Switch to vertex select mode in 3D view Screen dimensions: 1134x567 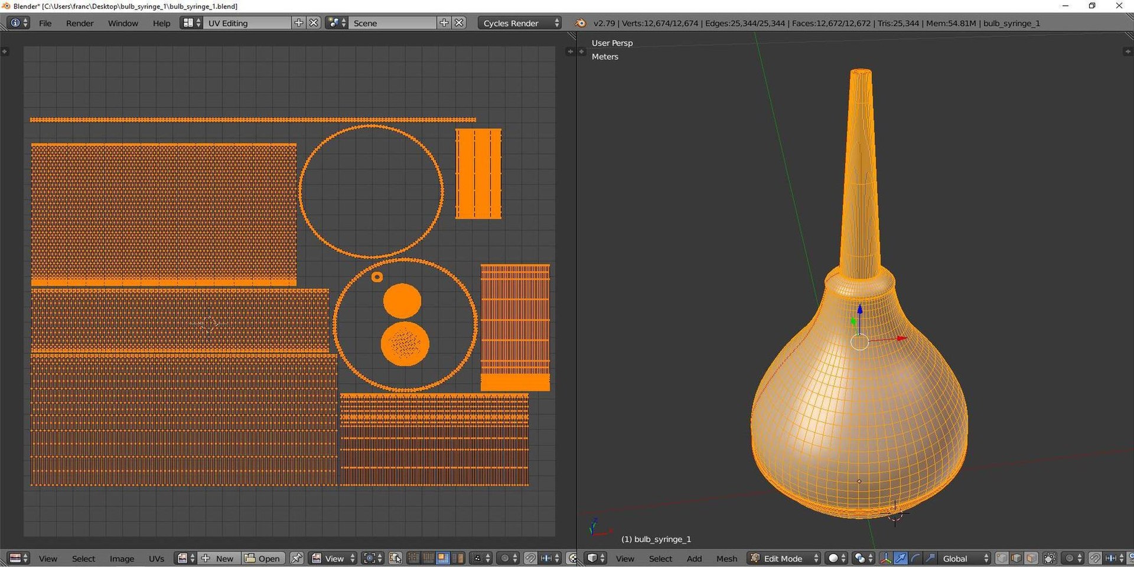click(1002, 558)
